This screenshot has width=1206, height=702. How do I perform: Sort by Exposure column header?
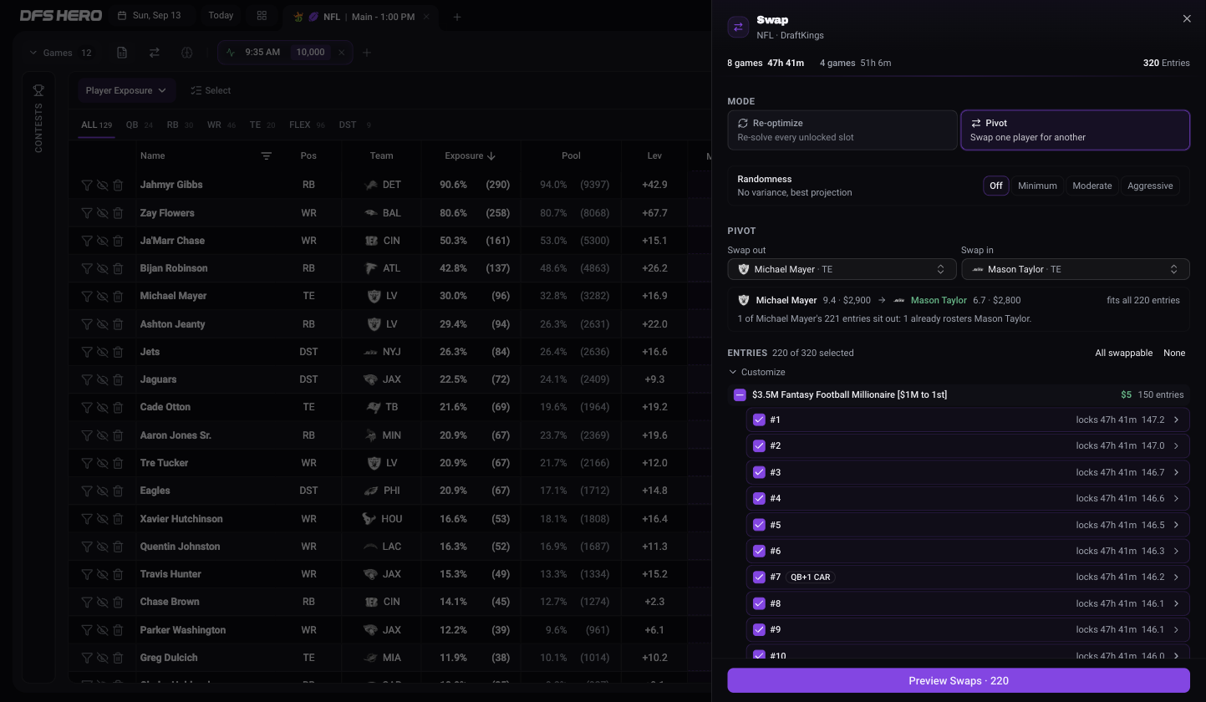point(470,156)
